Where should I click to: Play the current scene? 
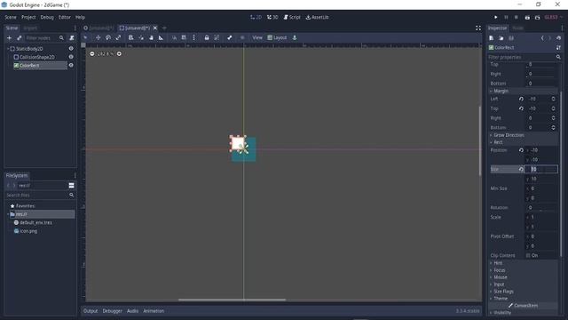tap(527, 17)
